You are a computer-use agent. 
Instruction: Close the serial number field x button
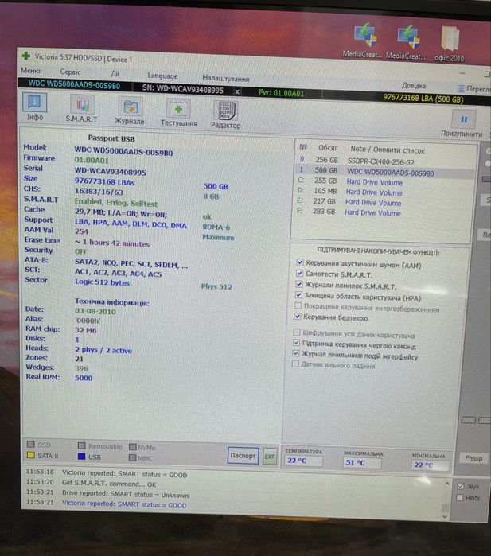coord(237,91)
